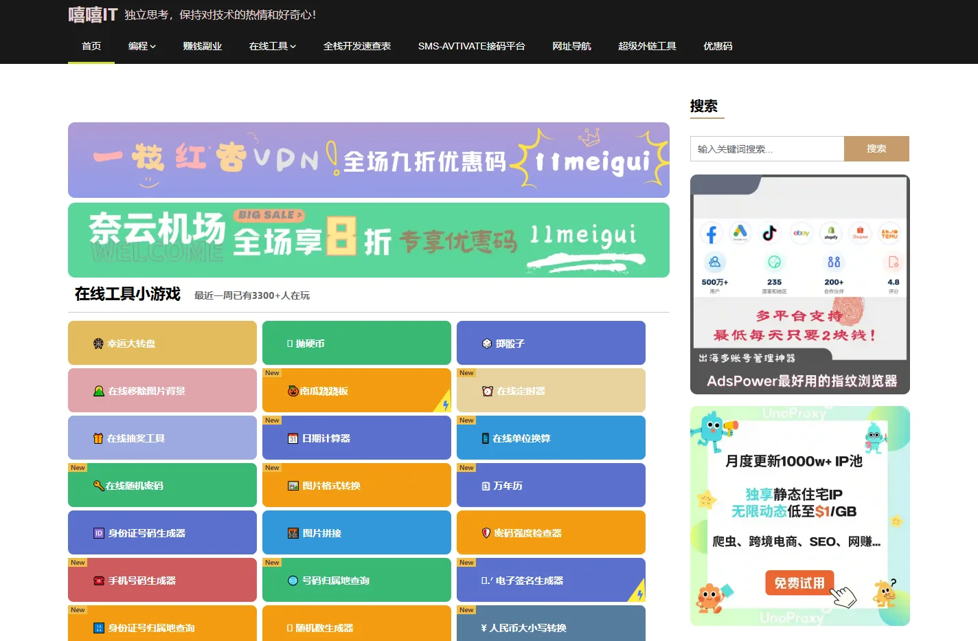
Task: Click the 月度更新1000w+ IP池 text
Action: pos(794,461)
